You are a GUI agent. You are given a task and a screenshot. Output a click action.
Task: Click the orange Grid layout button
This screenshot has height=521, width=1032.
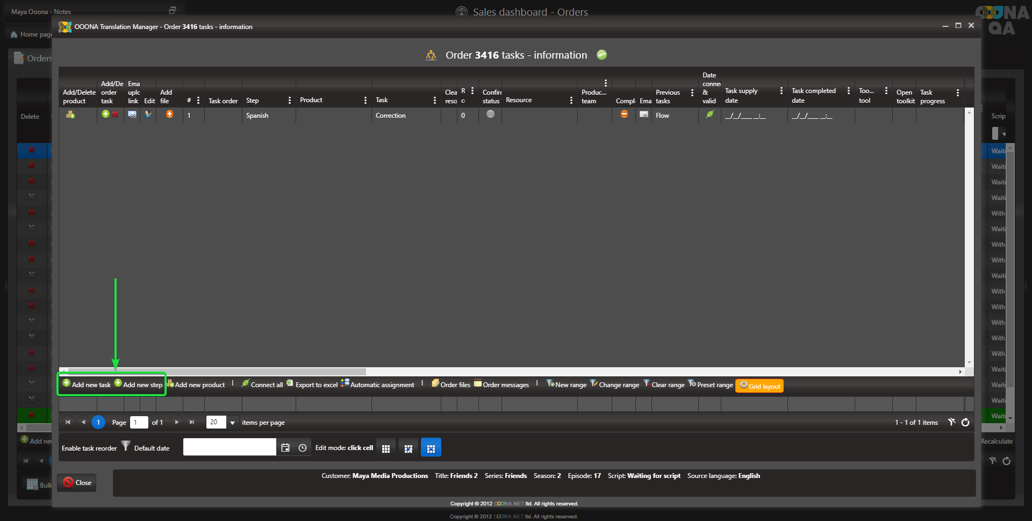[x=759, y=386]
